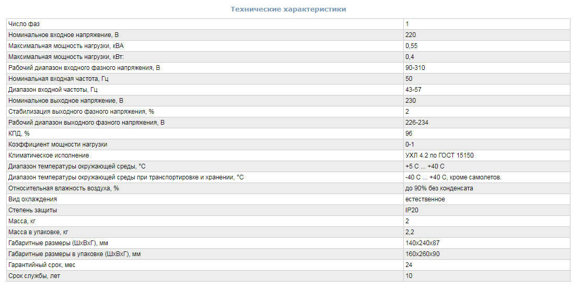
Task: Click the "КПД, %" row label
Action: [19, 134]
